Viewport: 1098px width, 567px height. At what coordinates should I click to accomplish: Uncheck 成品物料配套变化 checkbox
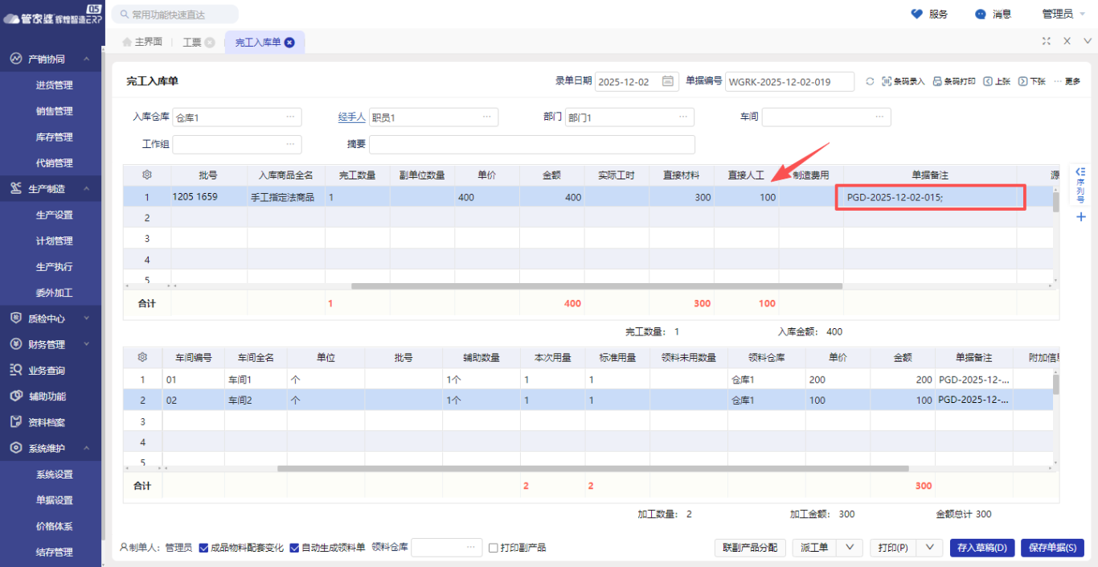203,548
